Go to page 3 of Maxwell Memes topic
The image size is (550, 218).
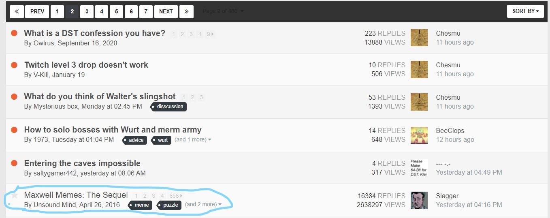[153, 196]
